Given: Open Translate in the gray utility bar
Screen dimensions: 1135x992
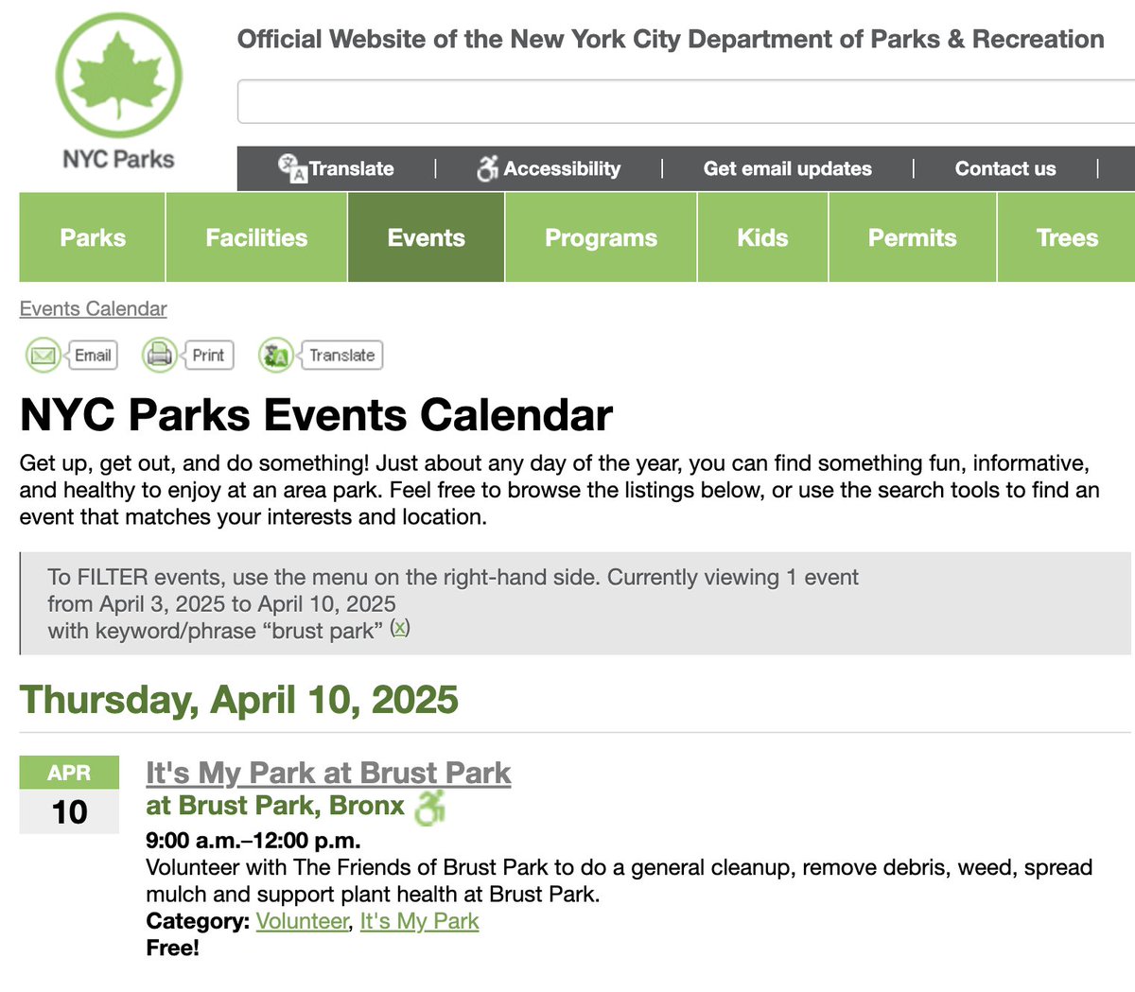Looking at the screenshot, I should (x=351, y=169).
